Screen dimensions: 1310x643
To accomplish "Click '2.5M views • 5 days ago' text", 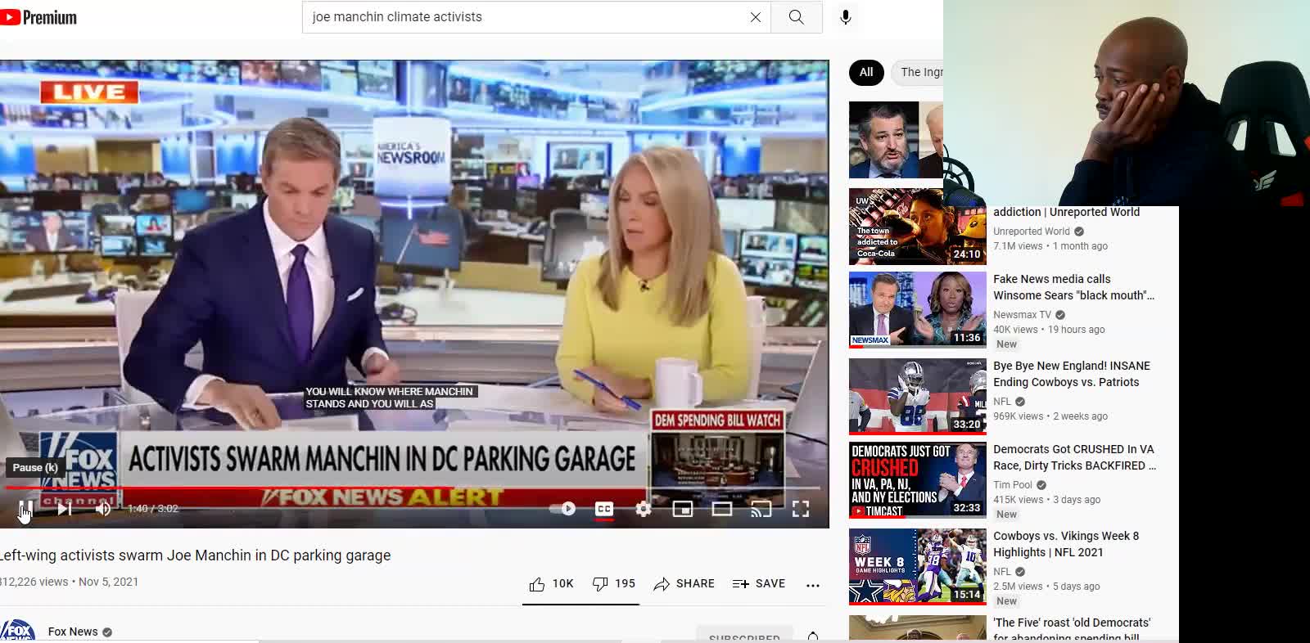I will click(1046, 587).
